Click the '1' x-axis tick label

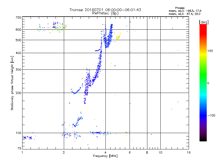[x=22, y=152]
